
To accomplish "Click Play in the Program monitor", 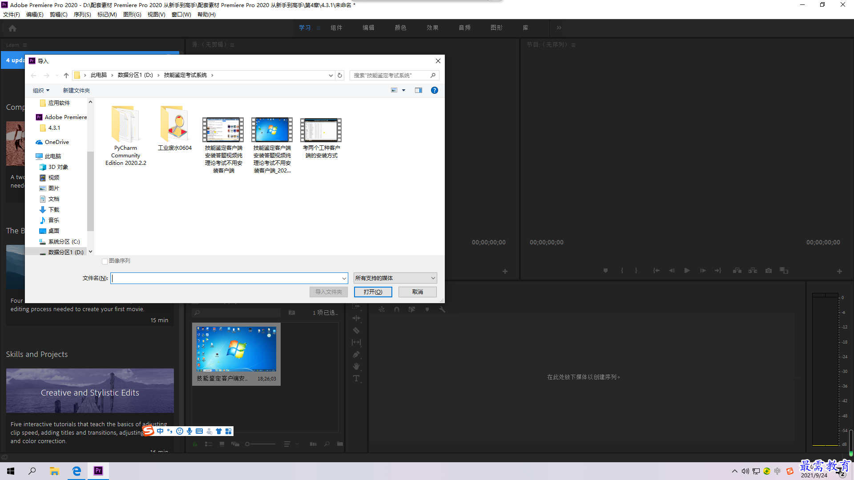I will (x=687, y=270).
